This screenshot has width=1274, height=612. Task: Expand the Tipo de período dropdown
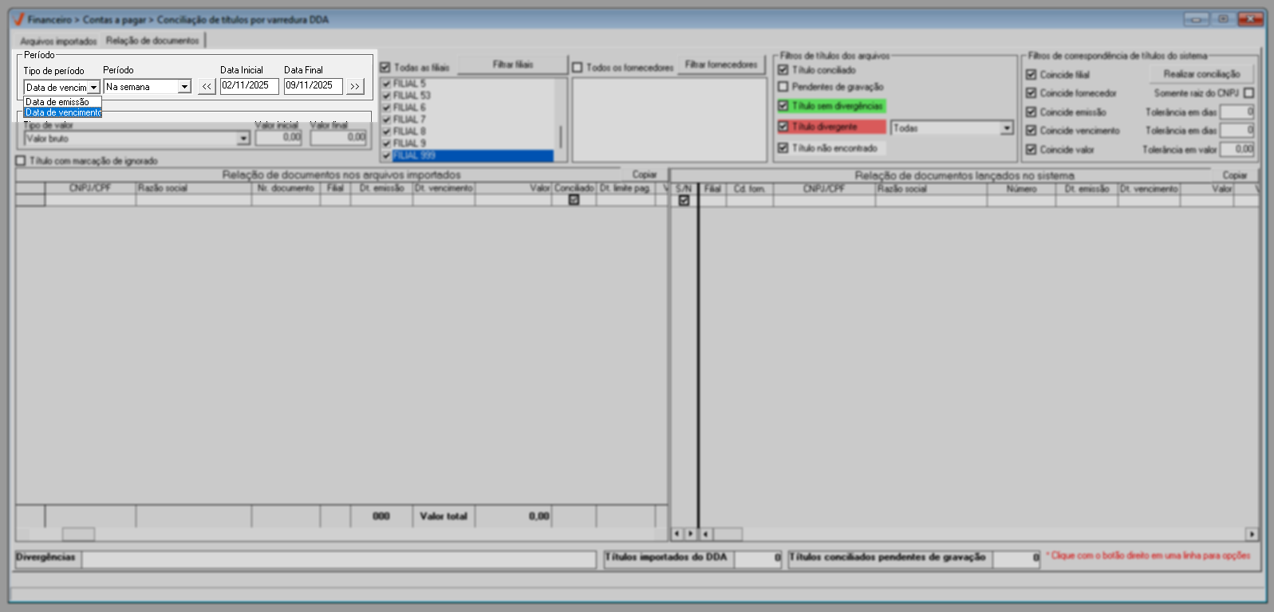93,87
